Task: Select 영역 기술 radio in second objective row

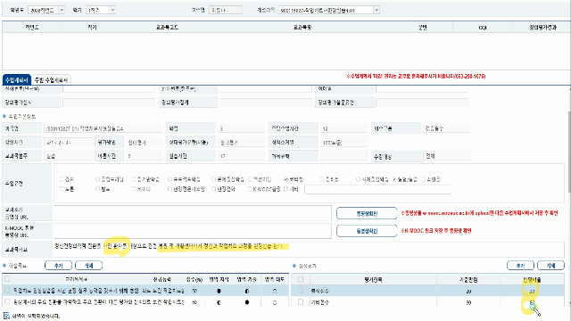Action: [x=247, y=302]
